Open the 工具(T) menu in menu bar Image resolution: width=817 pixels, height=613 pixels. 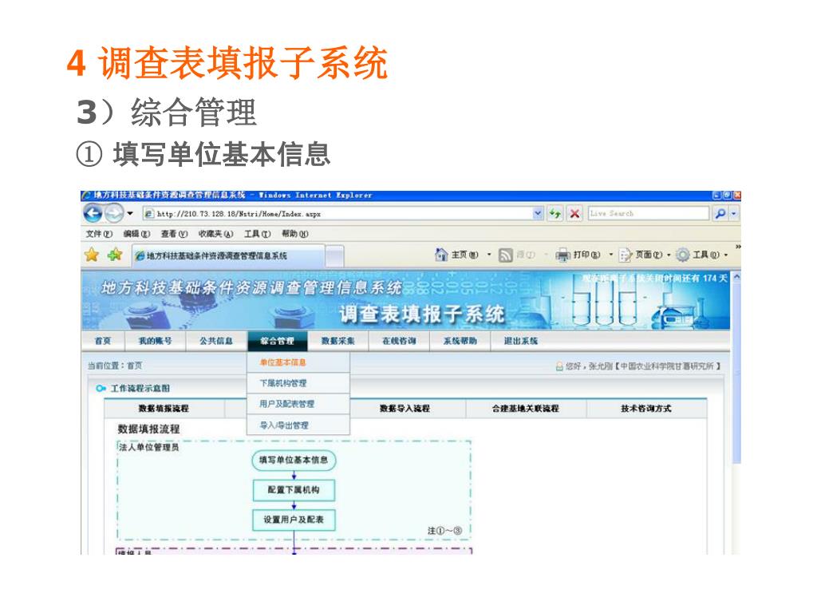[258, 234]
